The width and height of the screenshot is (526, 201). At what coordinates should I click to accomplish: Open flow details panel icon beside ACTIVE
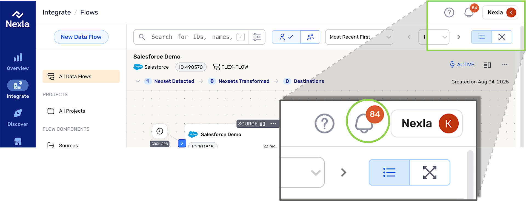(x=487, y=65)
